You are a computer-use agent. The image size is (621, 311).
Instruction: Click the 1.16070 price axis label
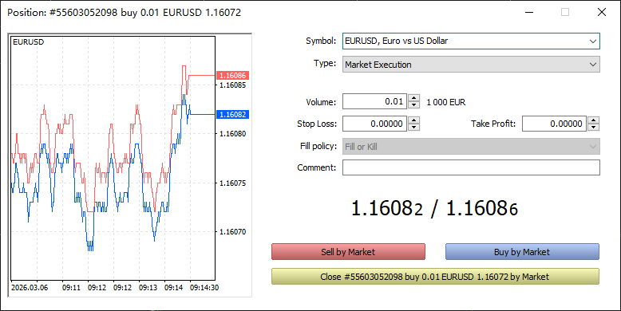pyautogui.click(x=233, y=232)
